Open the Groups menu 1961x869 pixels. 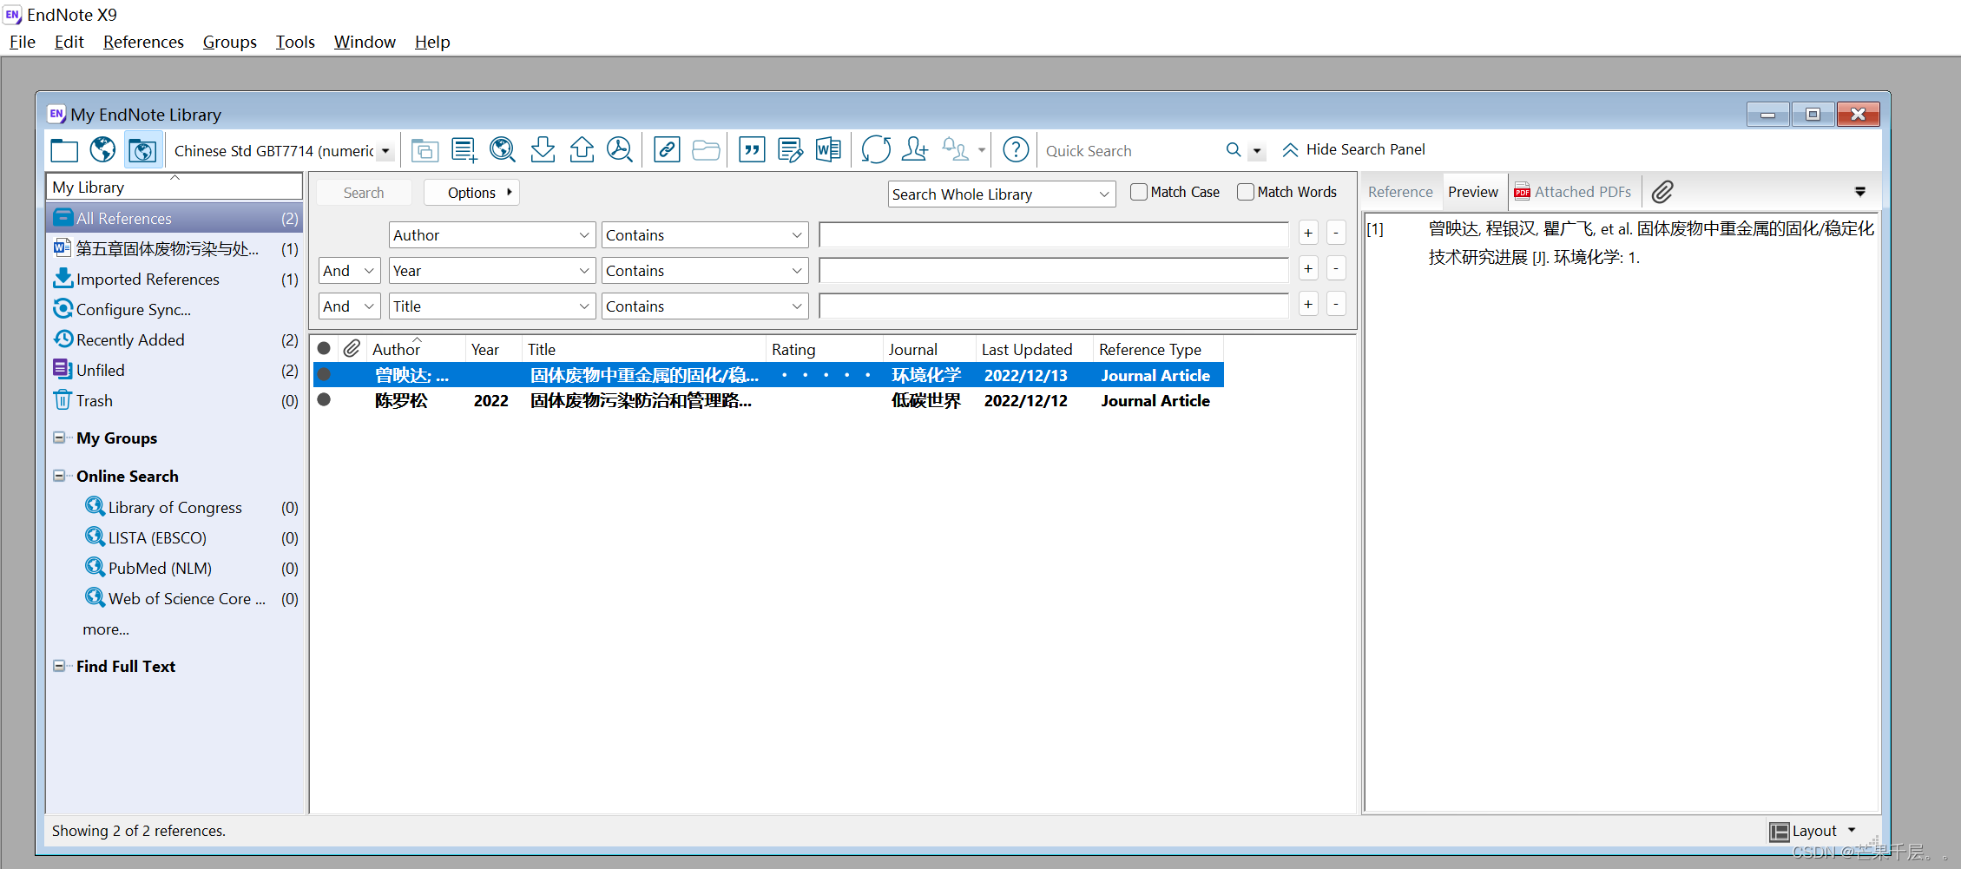tap(229, 42)
